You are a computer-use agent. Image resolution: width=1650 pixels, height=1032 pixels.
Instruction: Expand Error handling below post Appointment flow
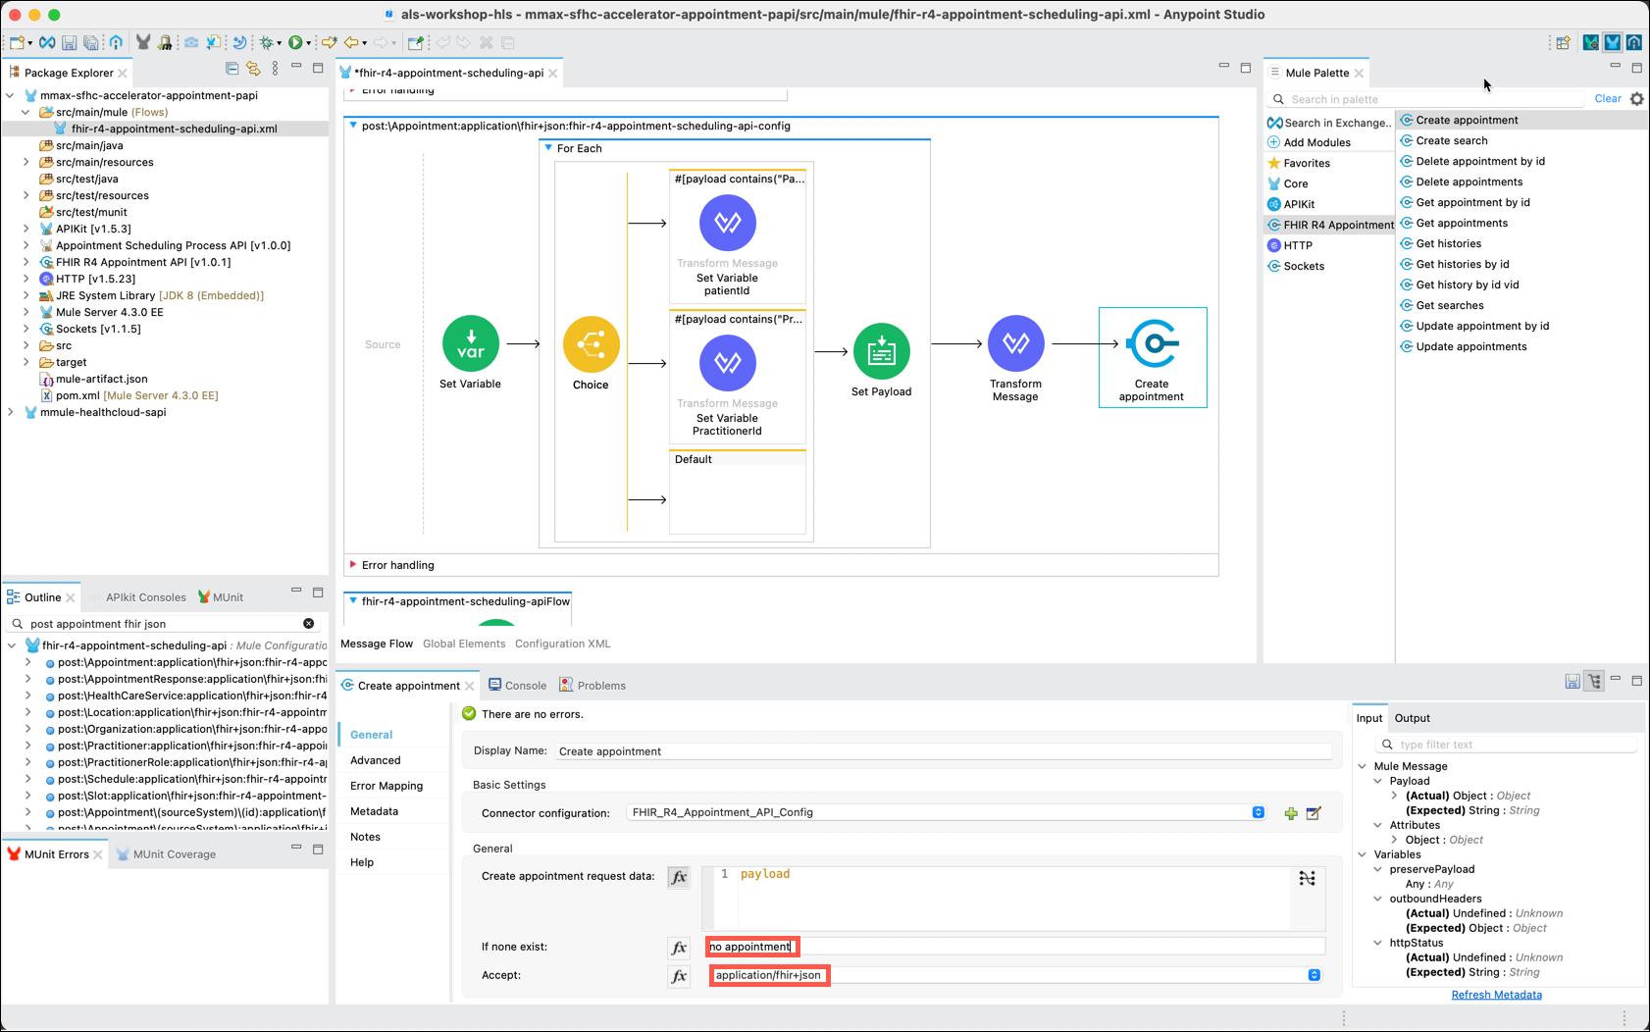353,565
